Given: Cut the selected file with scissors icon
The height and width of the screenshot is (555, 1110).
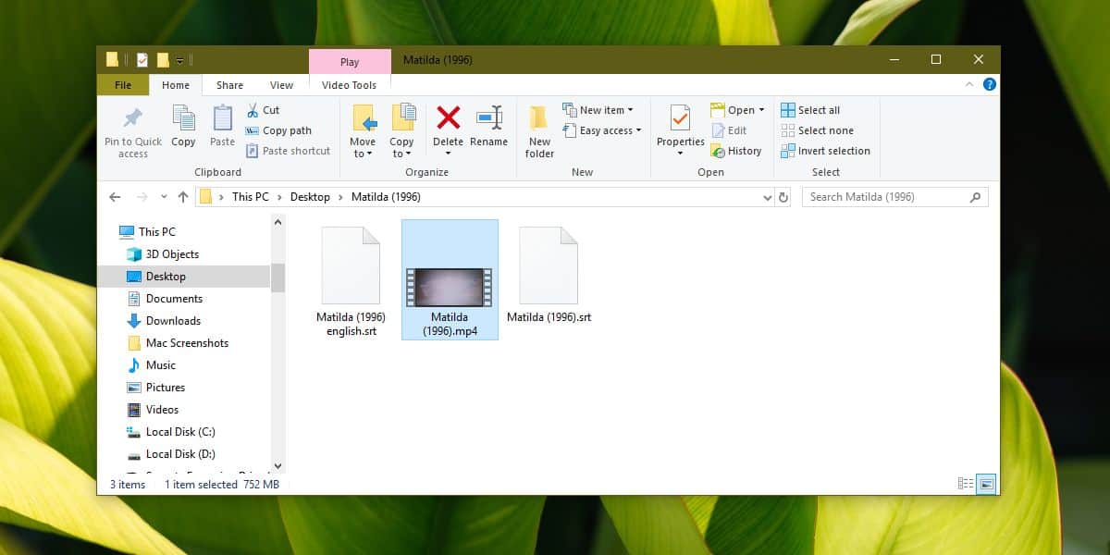Looking at the screenshot, I should [263, 110].
